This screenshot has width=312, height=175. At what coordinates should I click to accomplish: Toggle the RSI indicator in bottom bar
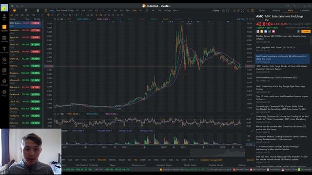(x=136, y=160)
